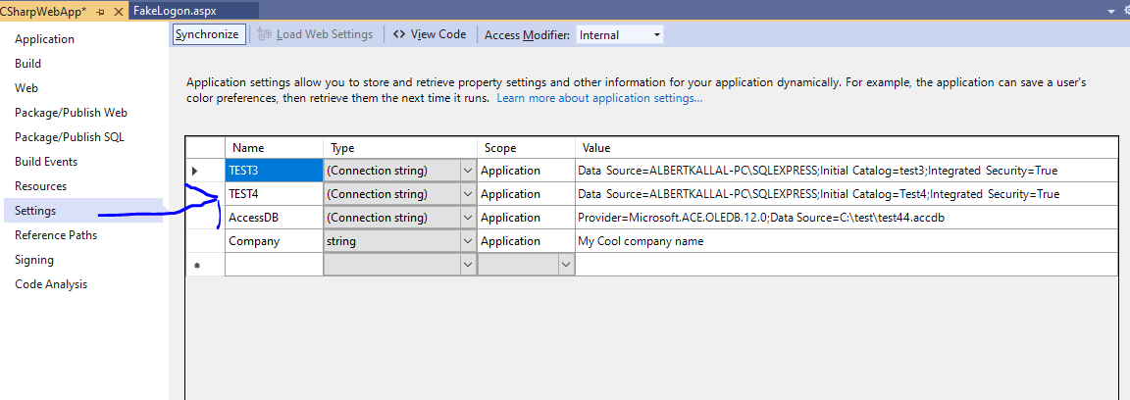This screenshot has width=1130, height=400.
Task: Pin the CSharpWebApp document tab
Action: pyautogui.click(x=100, y=12)
